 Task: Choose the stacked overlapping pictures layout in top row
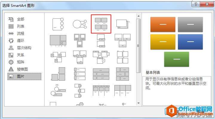[x=123, y=24]
